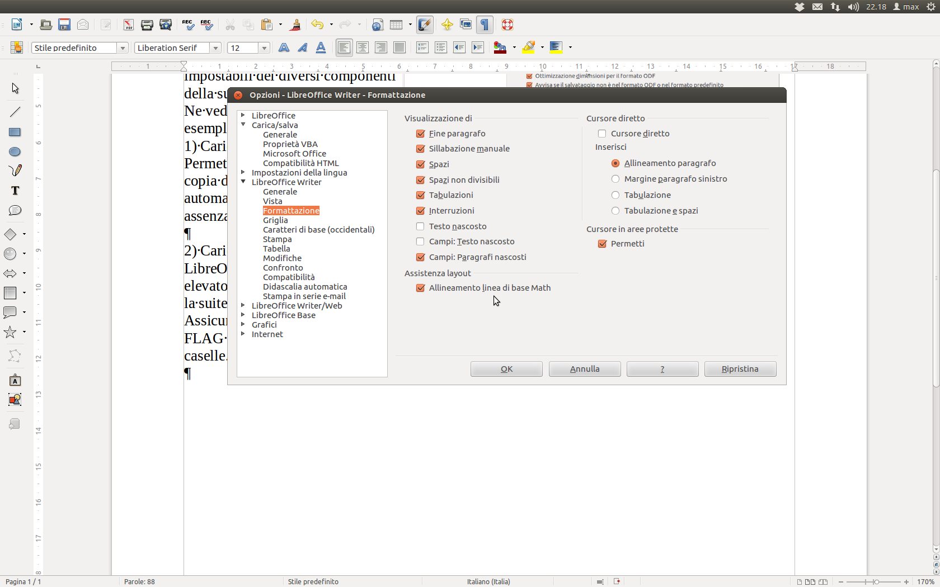Expand the LibreOffice Base node
Screen dimensions: 940x587
coord(243,315)
